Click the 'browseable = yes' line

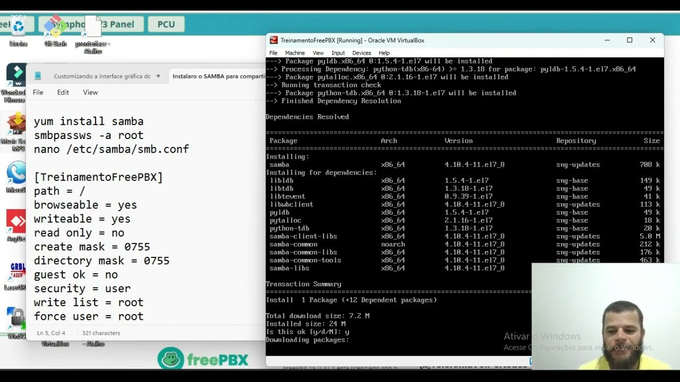[86, 205]
